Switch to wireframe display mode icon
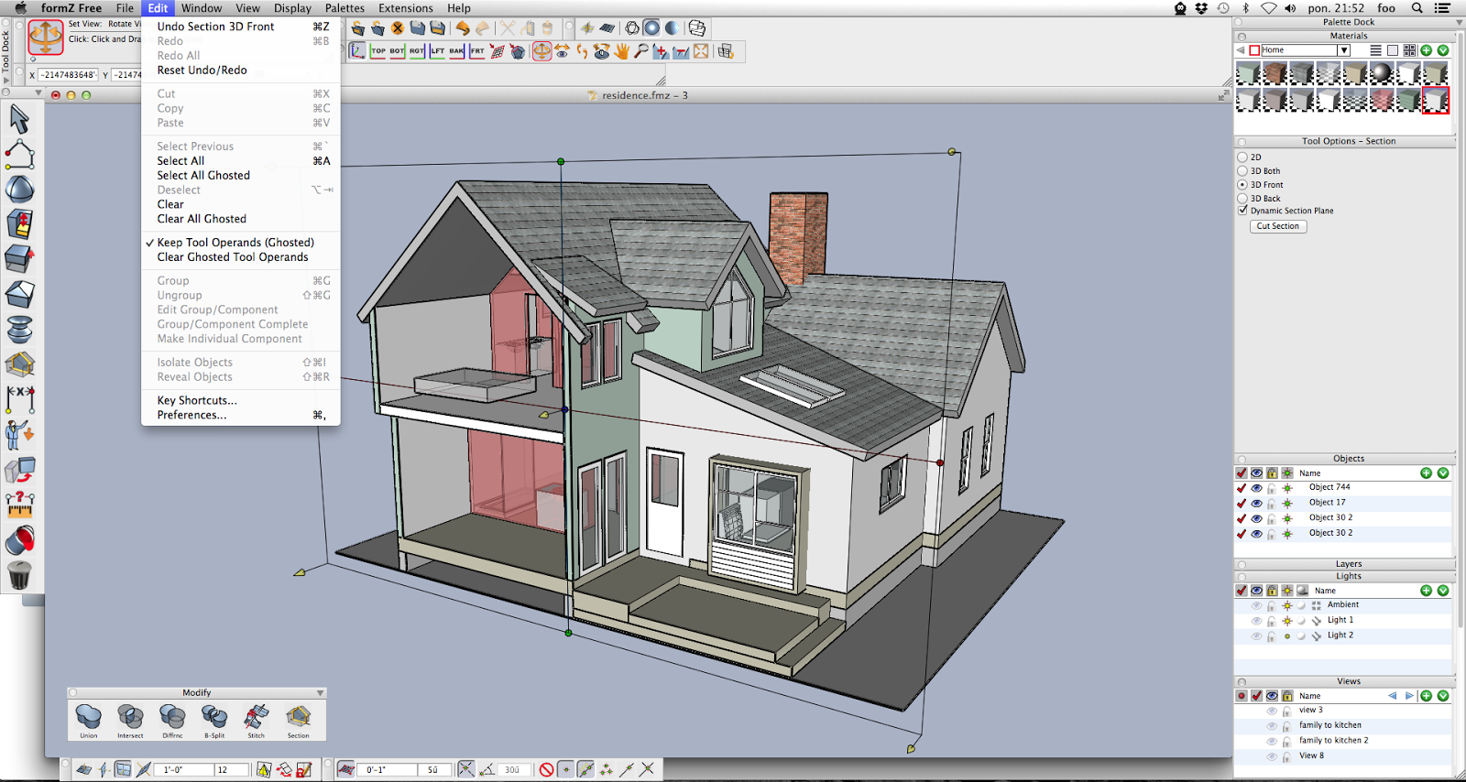Viewport: 1466px width, 782px height. pos(632,28)
